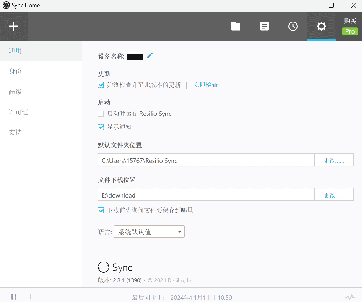
Task: Click the E:\download path field
Action: click(x=206, y=195)
